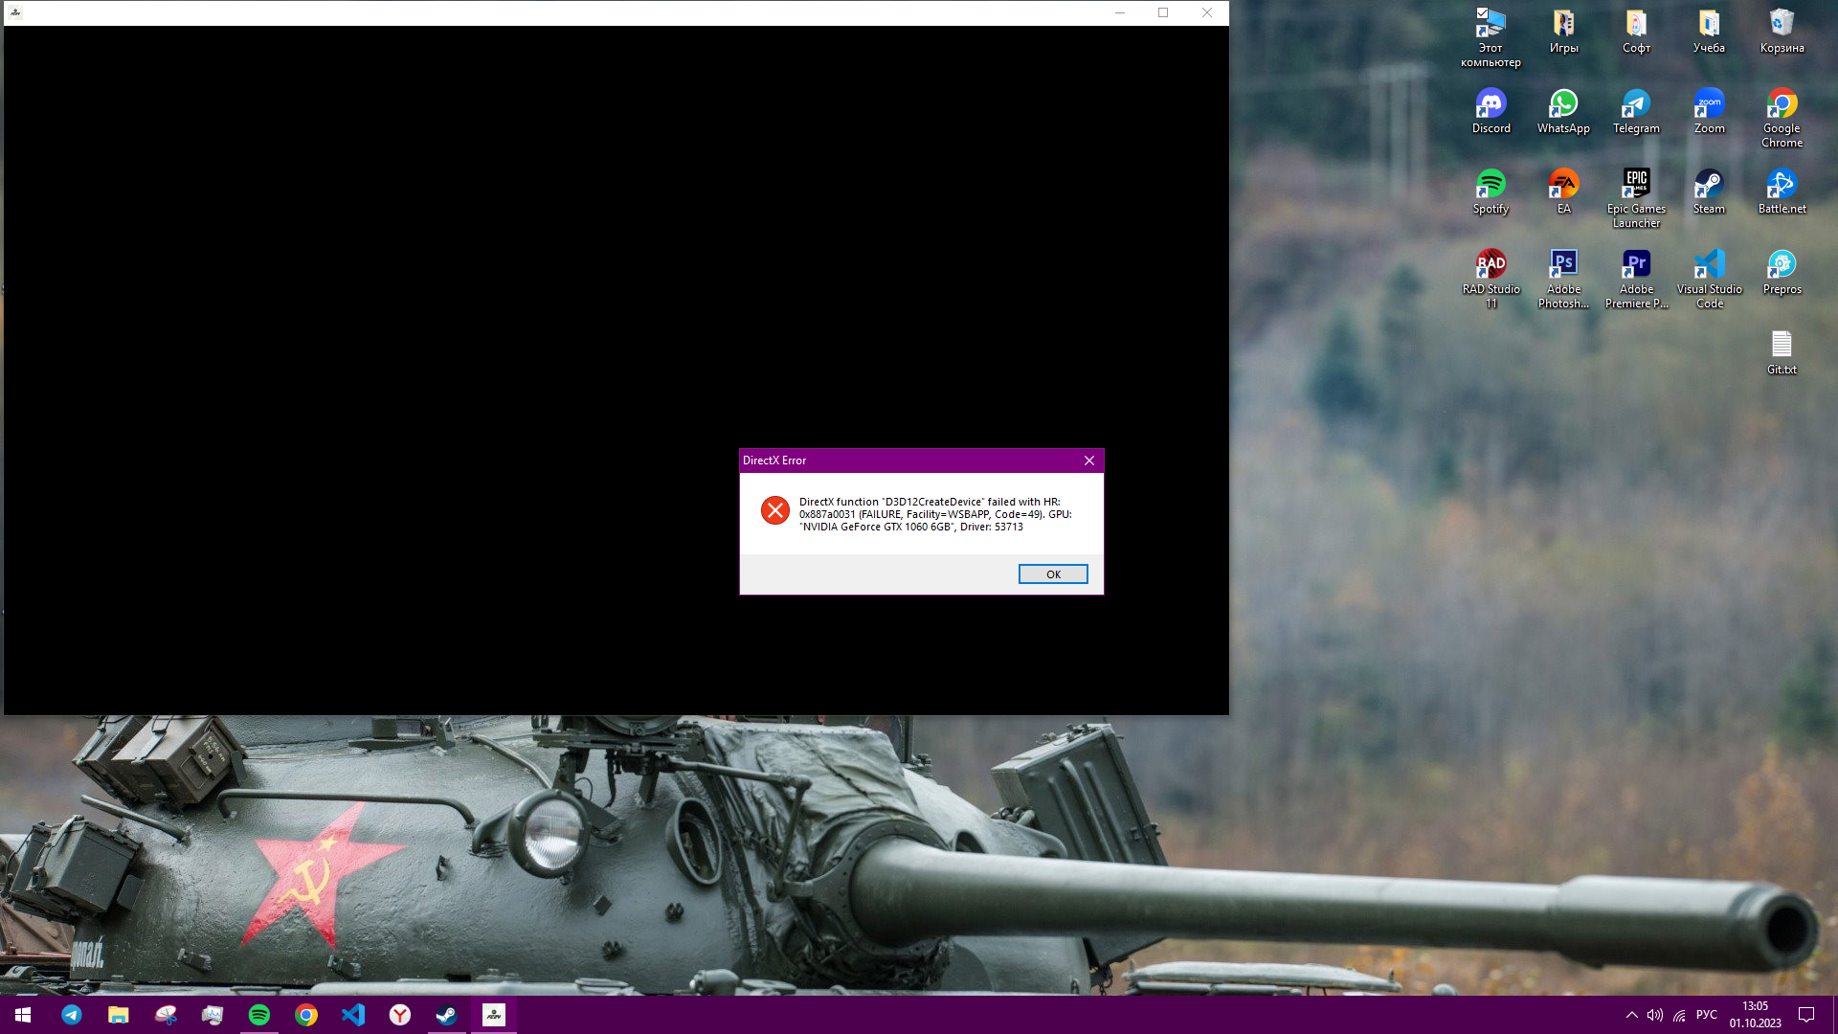Open the clock and date flyout
Image resolution: width=1838 pixels, height=1034 pixels.
tap(1755, 1015)
